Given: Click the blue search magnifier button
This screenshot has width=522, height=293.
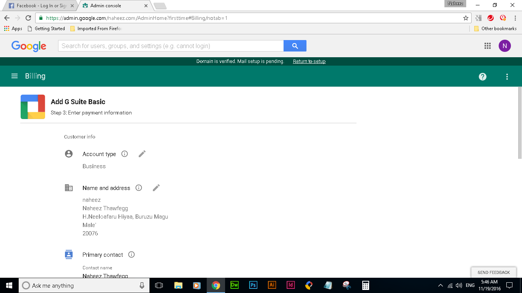Looking at the screenshot, I should tap(295, 46).
